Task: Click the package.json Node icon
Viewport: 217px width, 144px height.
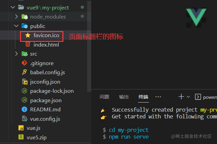Action: 24,100
